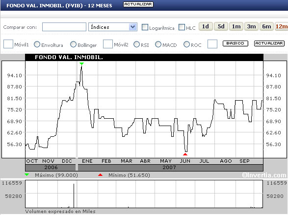Click the ACTUALIZAR button beside BASICO
Screen dimensions: 288x215
click(269, 43)
